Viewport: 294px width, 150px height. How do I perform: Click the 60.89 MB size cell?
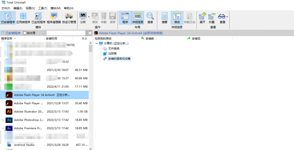[x=81, y=78]
